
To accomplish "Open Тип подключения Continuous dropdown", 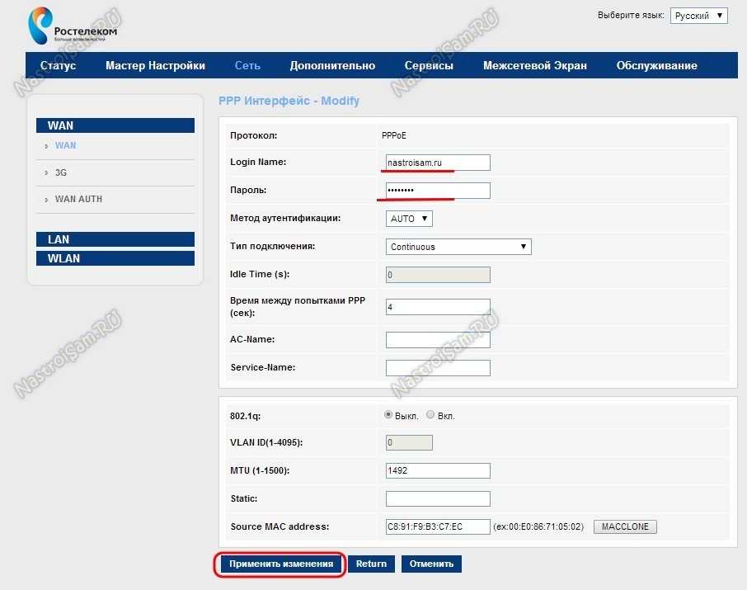I will (458, 247).
